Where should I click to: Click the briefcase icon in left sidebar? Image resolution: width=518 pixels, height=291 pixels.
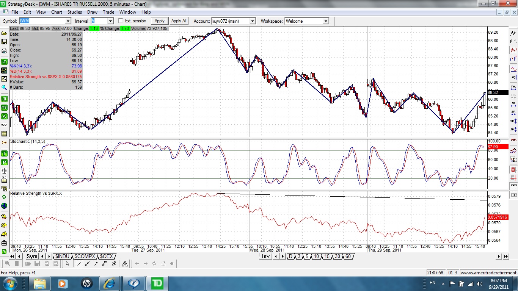4,242
